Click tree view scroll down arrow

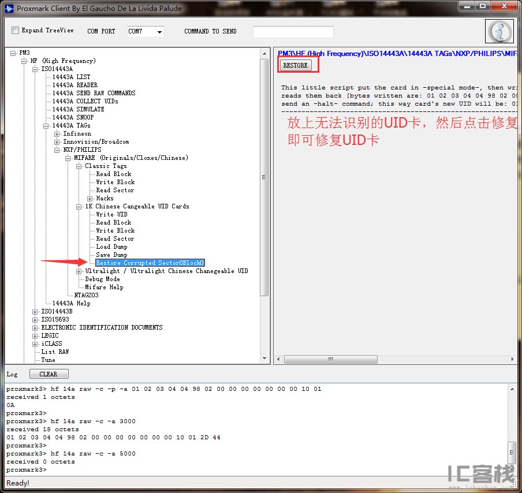(264, 358)
